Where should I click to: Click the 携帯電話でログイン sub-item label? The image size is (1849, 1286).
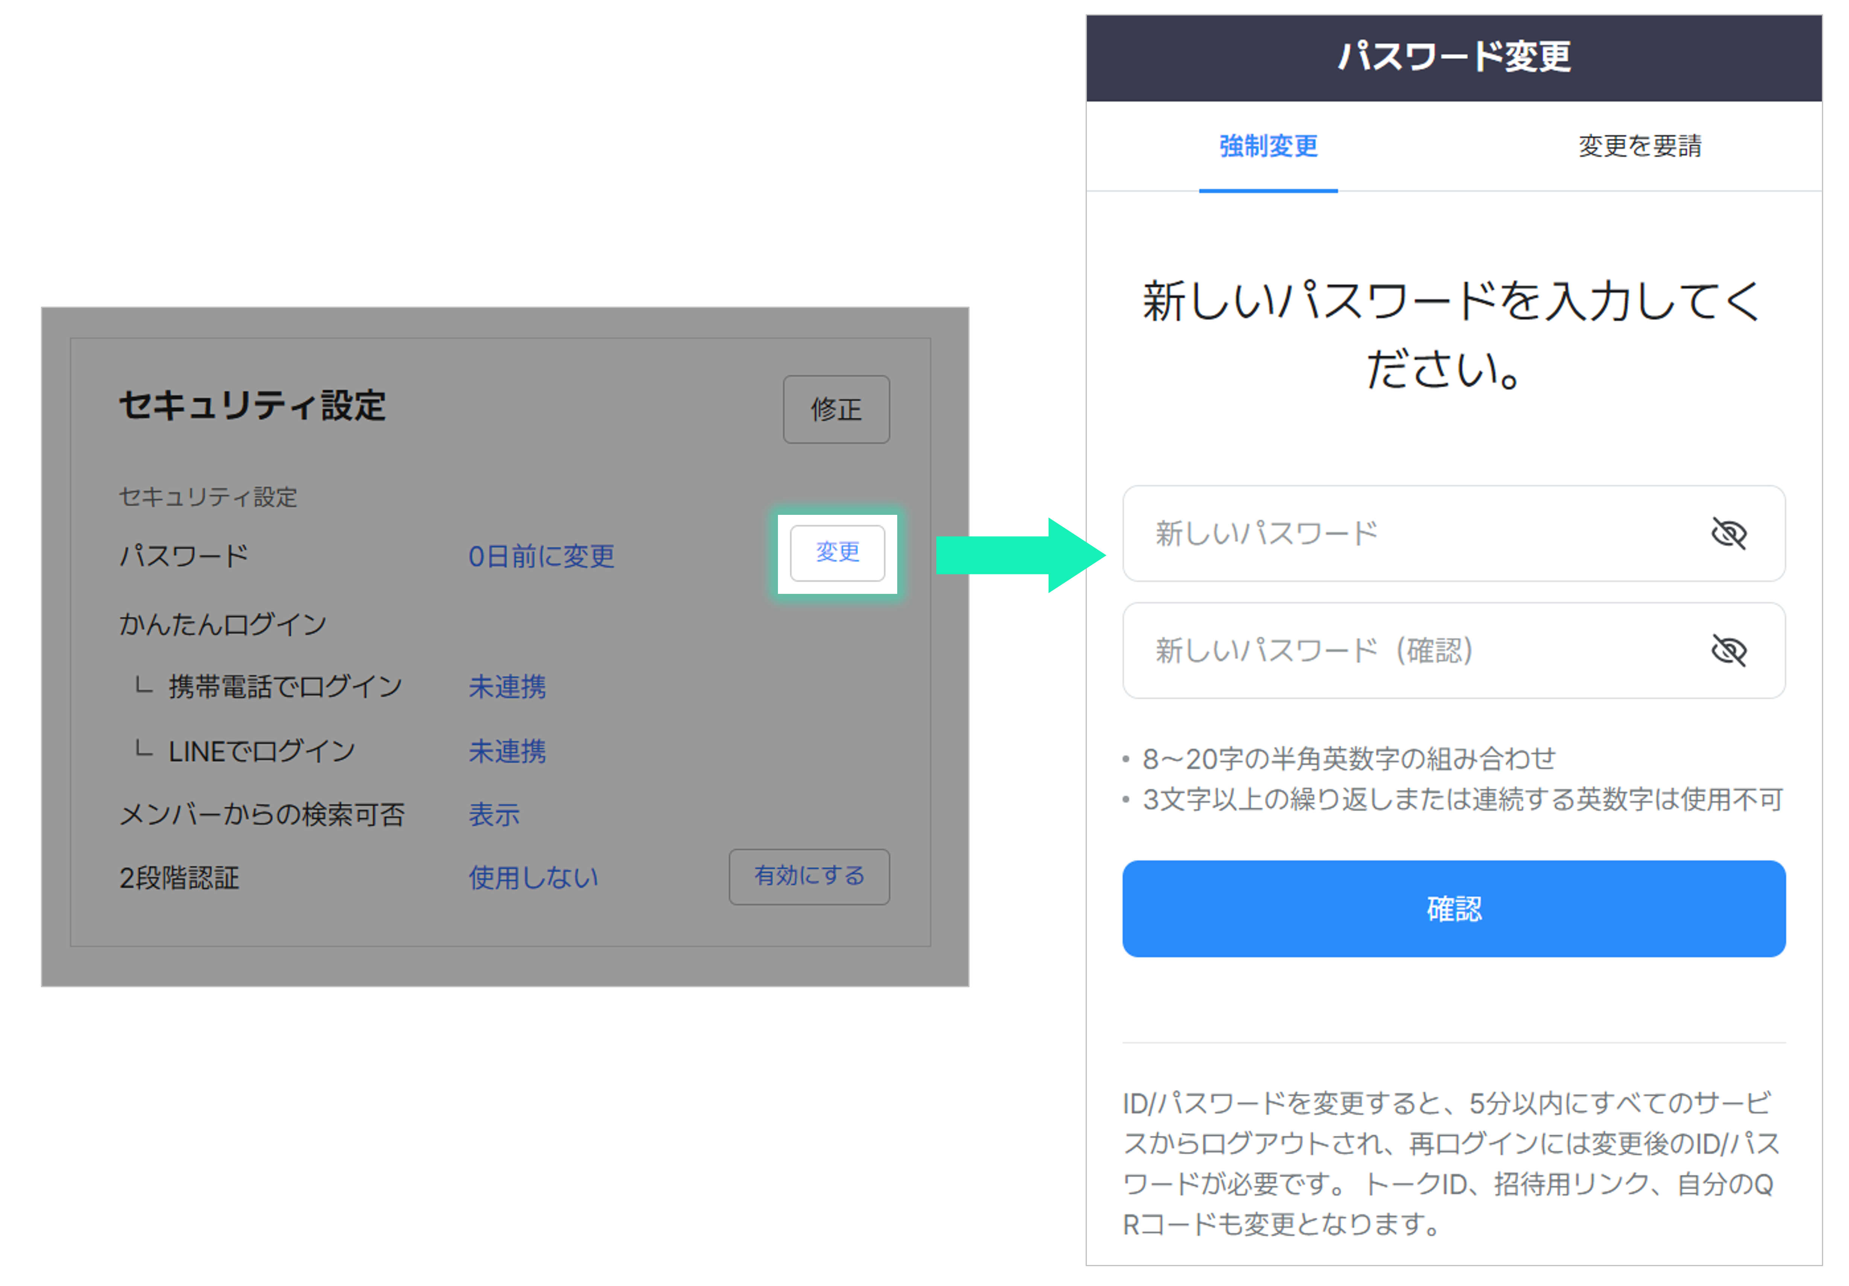tap(284, 686)
